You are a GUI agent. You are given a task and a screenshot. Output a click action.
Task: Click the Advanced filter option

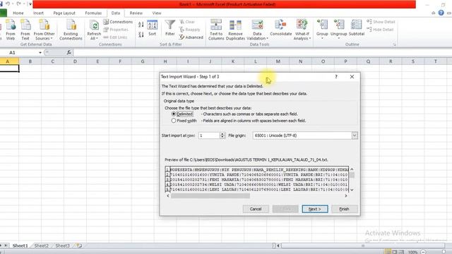tap(191, 37)
